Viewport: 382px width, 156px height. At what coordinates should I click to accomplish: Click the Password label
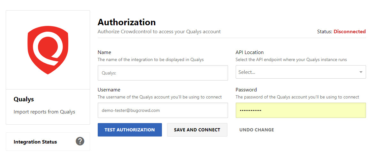(x=246, y=90)
